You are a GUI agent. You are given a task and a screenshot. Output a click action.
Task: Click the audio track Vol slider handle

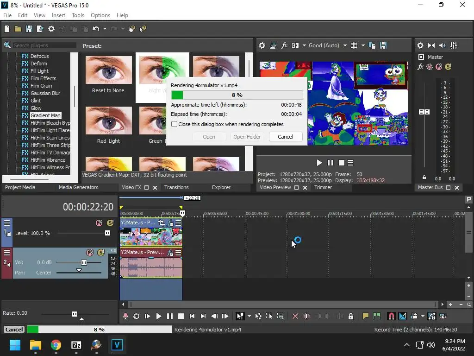pyautogui.click(x=84, y=262)
